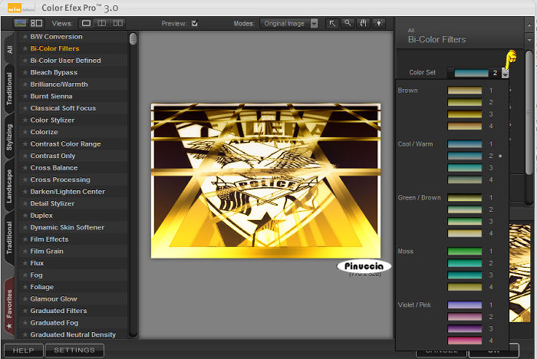Select the zoom magnifier tool
The width and height of the screenshot is (537, 359).
pyautogui.click(x=348, y=23)
